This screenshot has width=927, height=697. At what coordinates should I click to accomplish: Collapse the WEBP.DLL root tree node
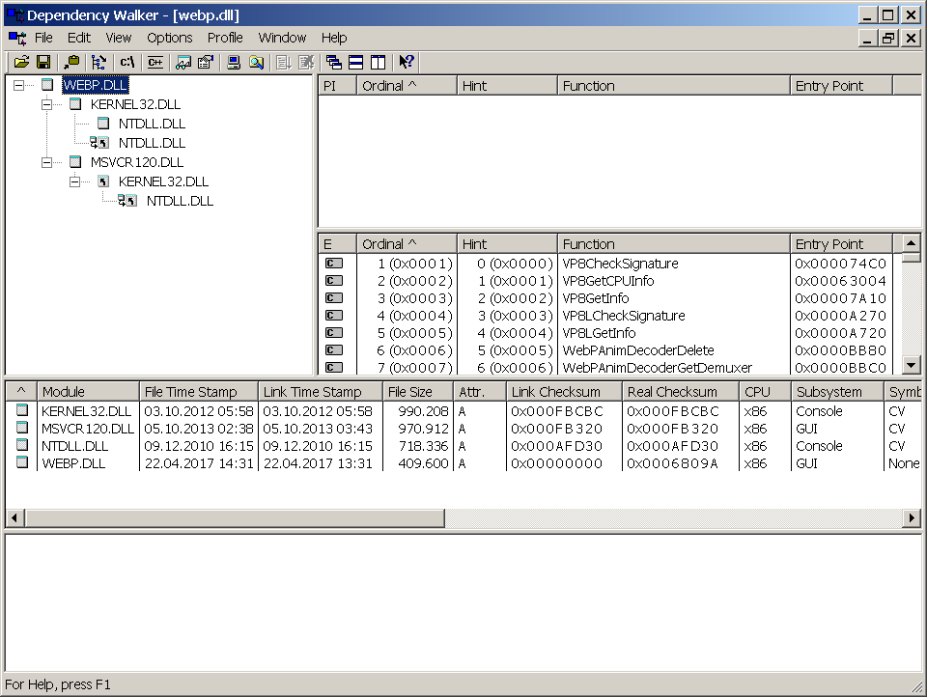18,85
